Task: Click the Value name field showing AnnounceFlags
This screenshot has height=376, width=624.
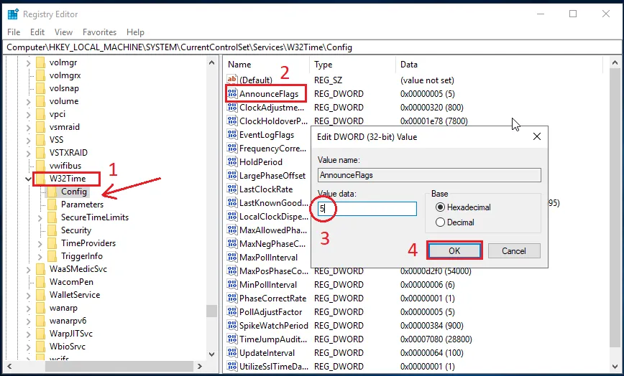Action: (429, 175)
